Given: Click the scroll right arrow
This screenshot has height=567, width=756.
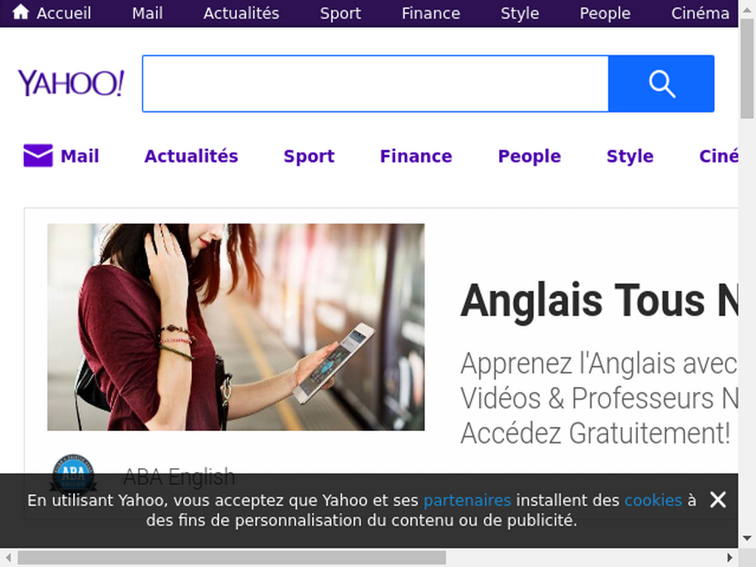Looking at the screenshot, I should tap(730, 558).
